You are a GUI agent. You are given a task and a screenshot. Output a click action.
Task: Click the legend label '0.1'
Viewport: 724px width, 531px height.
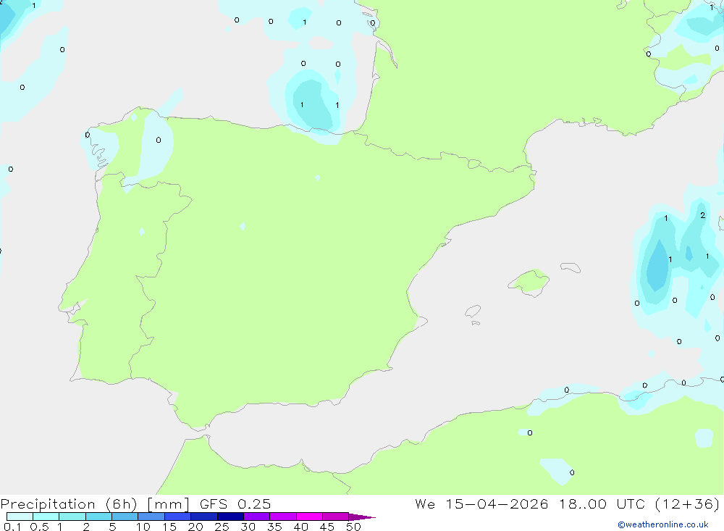(12, 527)
